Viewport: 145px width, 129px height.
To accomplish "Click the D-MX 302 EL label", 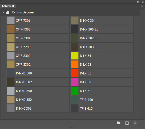I will (89, 38).
